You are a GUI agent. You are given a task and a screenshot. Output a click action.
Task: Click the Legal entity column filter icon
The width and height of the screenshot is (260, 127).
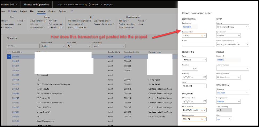click(x=119, y=52)
